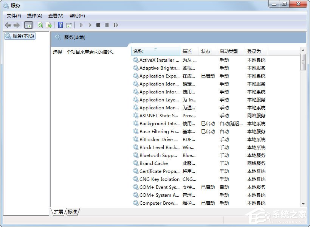
Task: Stop the service with the black square icon
Action: click(x=98, y=25)
